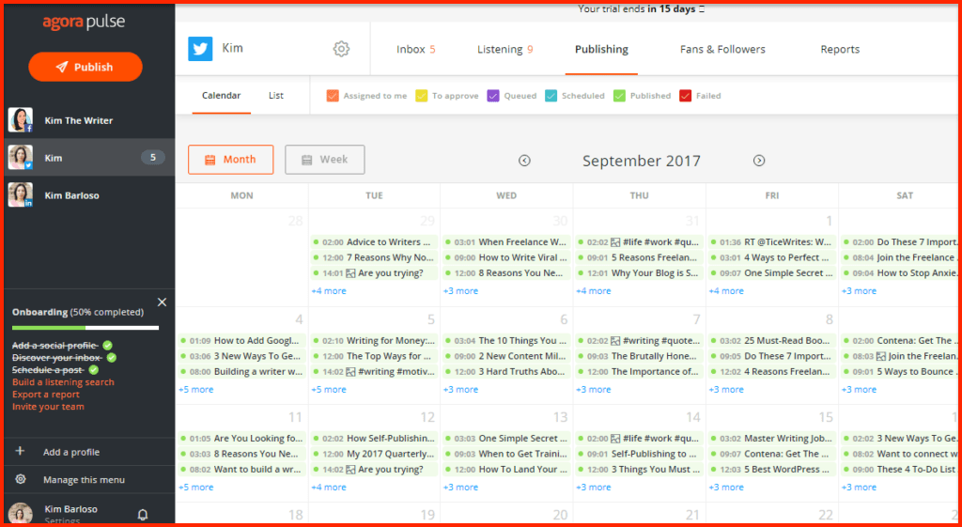Show +3 more posts on Friday 8
The image size is (962, 527).
pyautogui.click(x=725, y=389)
